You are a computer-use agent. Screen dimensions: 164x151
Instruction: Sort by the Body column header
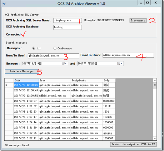coord(109,80)
